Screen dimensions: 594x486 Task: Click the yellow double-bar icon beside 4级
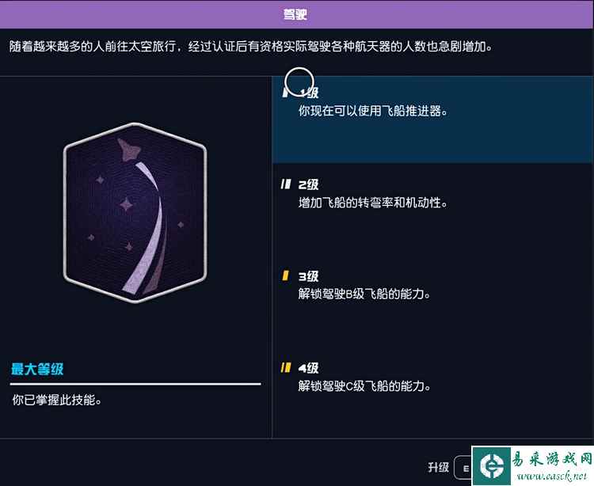click(286, 367)
